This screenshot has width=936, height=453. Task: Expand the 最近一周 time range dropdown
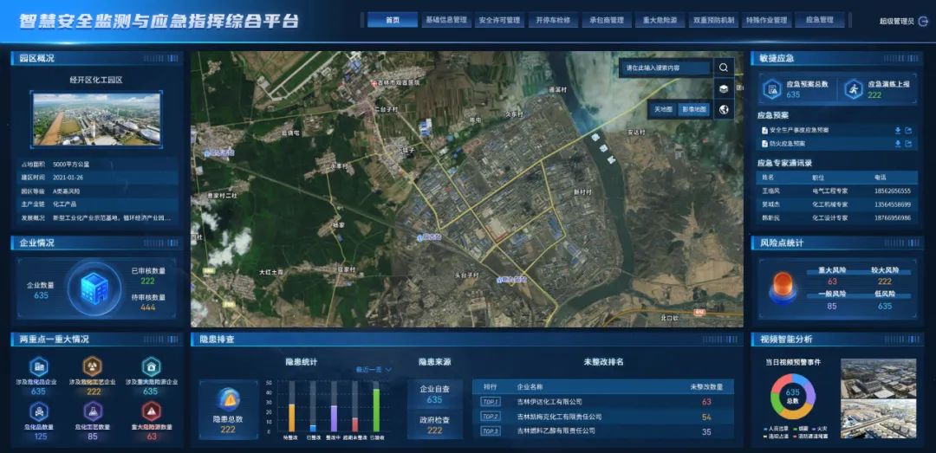(x=374, y=370)
